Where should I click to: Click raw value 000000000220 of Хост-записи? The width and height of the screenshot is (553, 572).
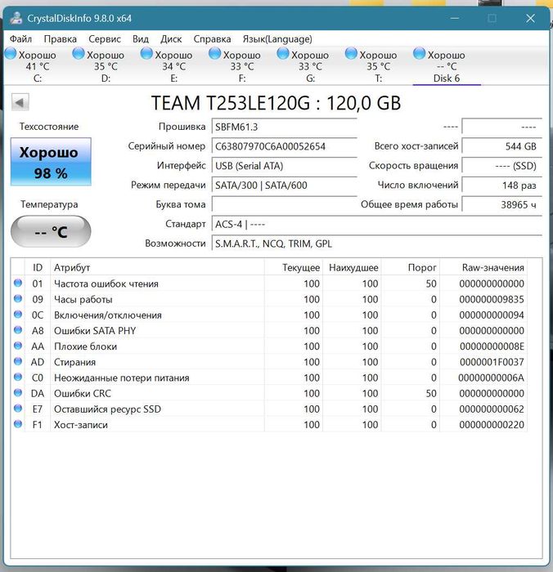(492, 425)
